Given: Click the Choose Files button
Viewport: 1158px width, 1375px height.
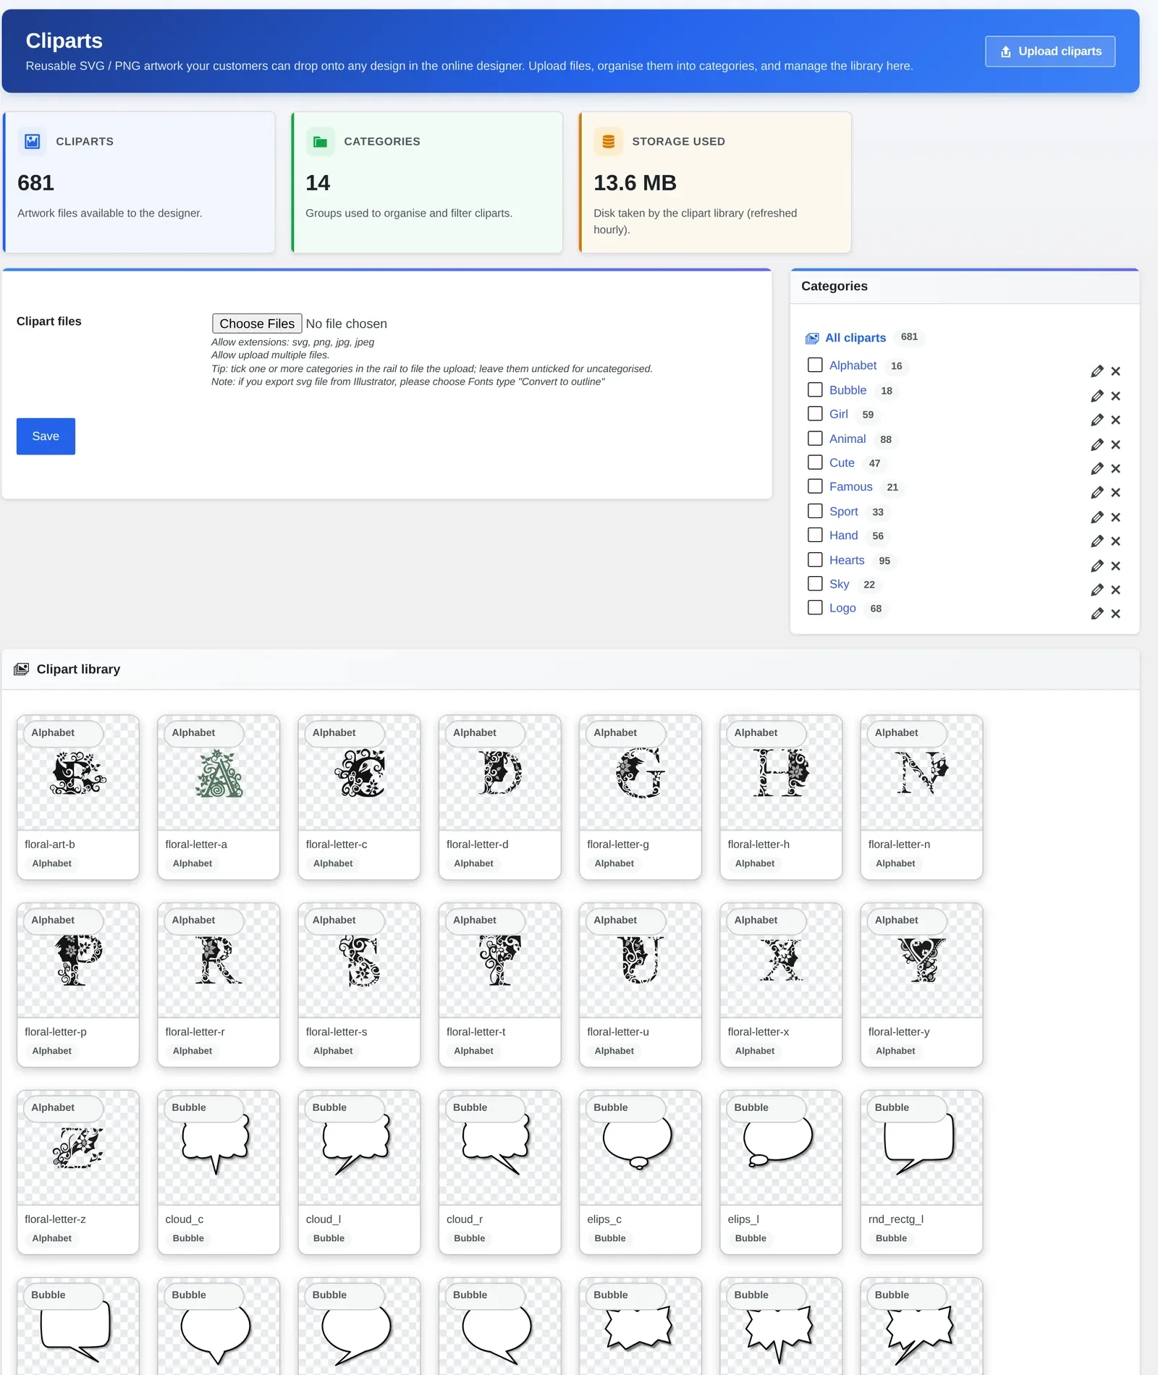Looking at the screenshot, I should coord(257,323).
